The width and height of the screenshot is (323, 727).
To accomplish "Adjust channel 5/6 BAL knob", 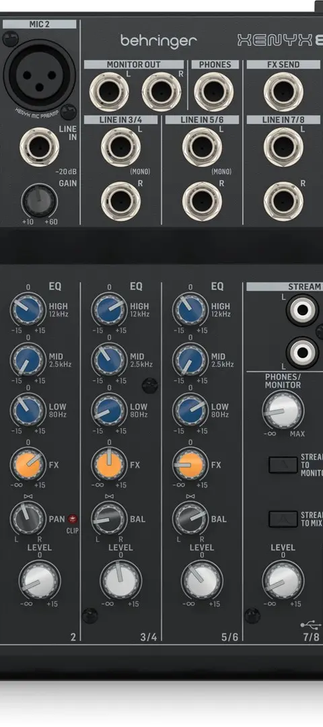I will [190, 518].
